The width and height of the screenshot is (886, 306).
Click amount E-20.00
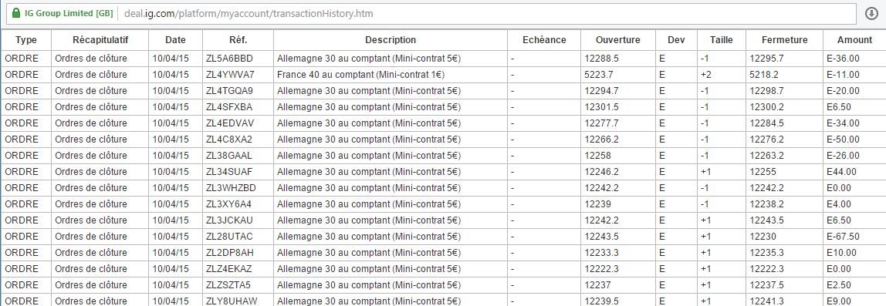(x=843, y=91)
